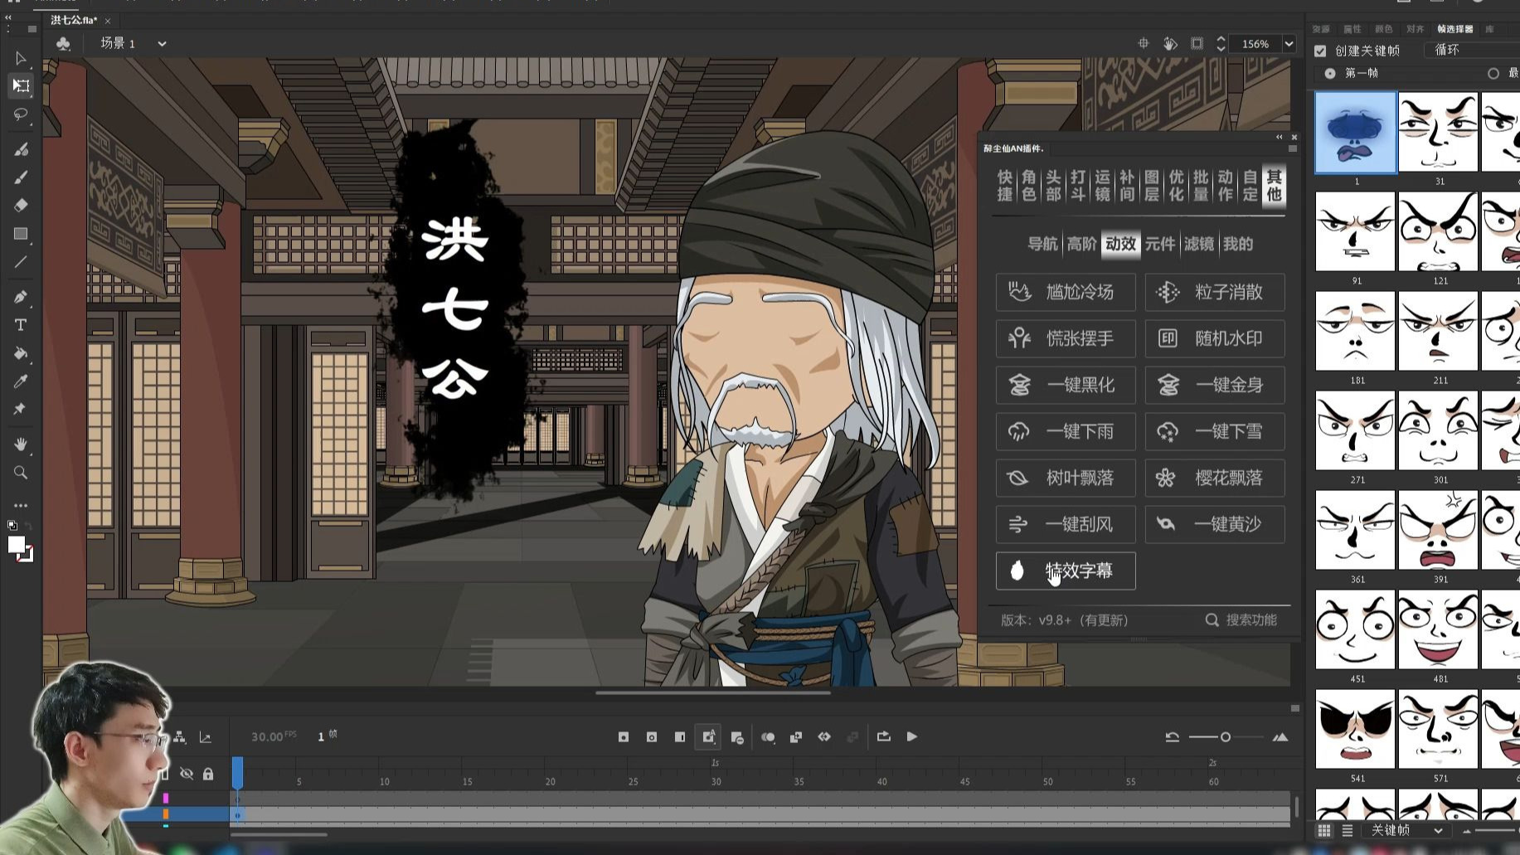This screenshot has height=855, width=1520.
Task: Open more tools ellipsis in toolbar
Action: (21, 505)
